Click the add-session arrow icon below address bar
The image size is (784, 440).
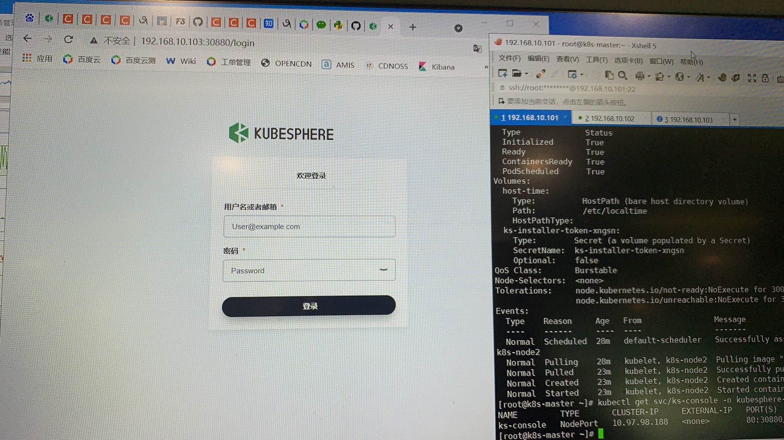tap(501, 101)
